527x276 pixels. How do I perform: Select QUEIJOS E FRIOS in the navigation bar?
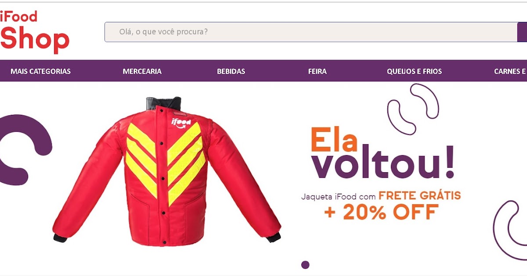[415, 71]
